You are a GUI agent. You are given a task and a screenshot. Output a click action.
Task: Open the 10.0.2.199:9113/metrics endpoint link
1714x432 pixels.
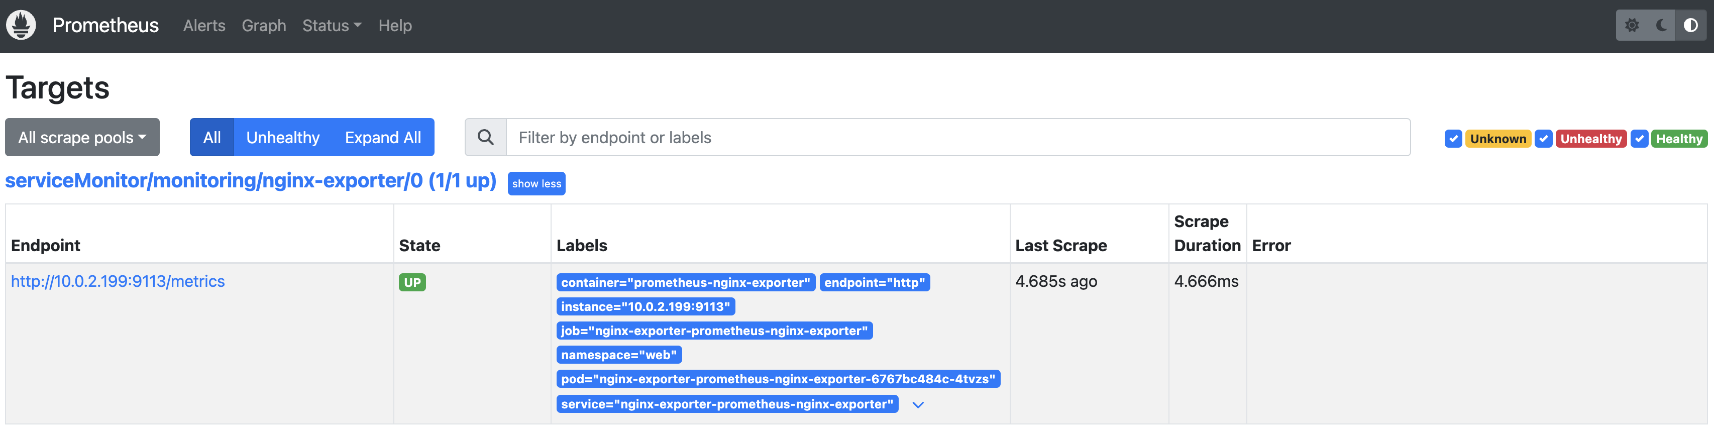click(x=118, y=282)
